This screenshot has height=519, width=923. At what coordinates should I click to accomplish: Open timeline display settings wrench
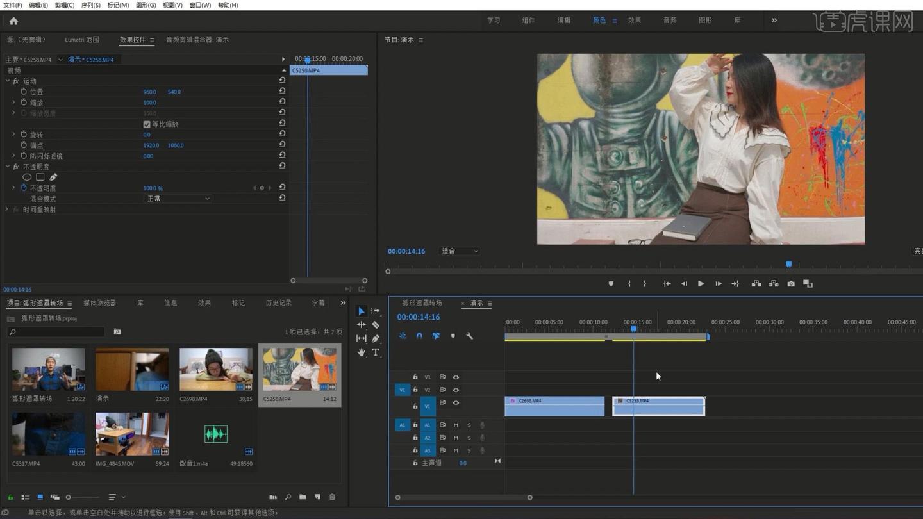tap(469, 336)
